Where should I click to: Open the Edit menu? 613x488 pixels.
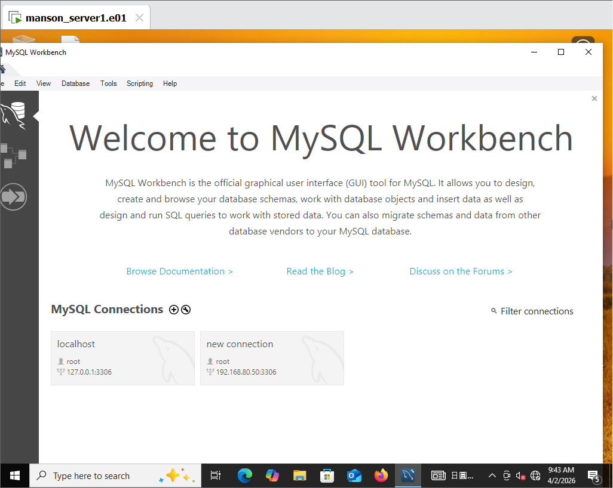[20, 84]
